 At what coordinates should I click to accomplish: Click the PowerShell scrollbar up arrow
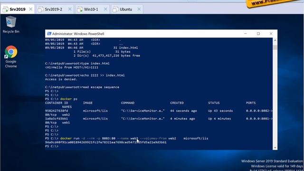tap(275, 40)
